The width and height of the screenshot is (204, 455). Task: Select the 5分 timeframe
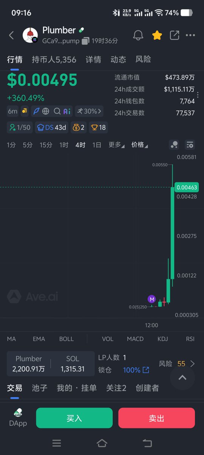pyautogui.click(x=28, y=145)
